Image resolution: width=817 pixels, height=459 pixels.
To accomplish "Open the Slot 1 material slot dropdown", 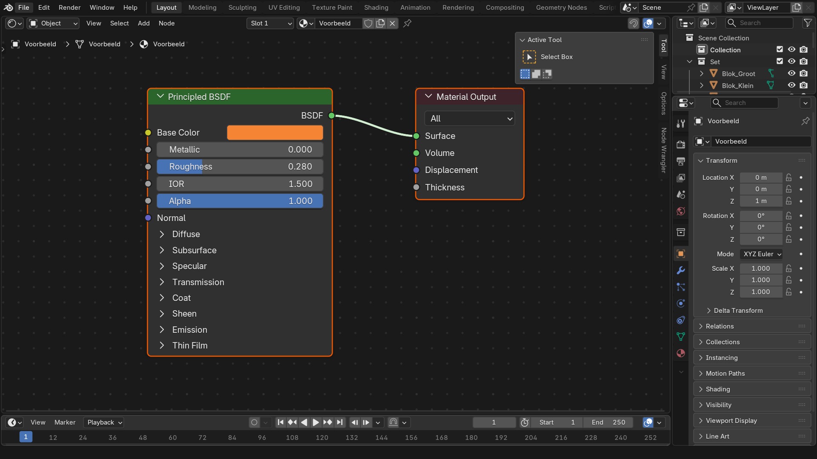I will click(x=271, y=23).
